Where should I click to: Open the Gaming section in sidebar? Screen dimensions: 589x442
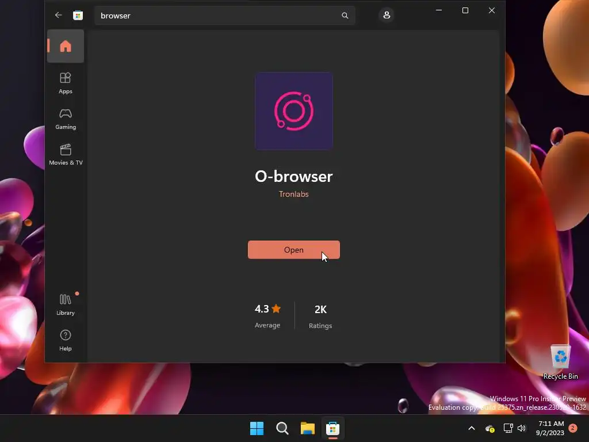(66, 119)
